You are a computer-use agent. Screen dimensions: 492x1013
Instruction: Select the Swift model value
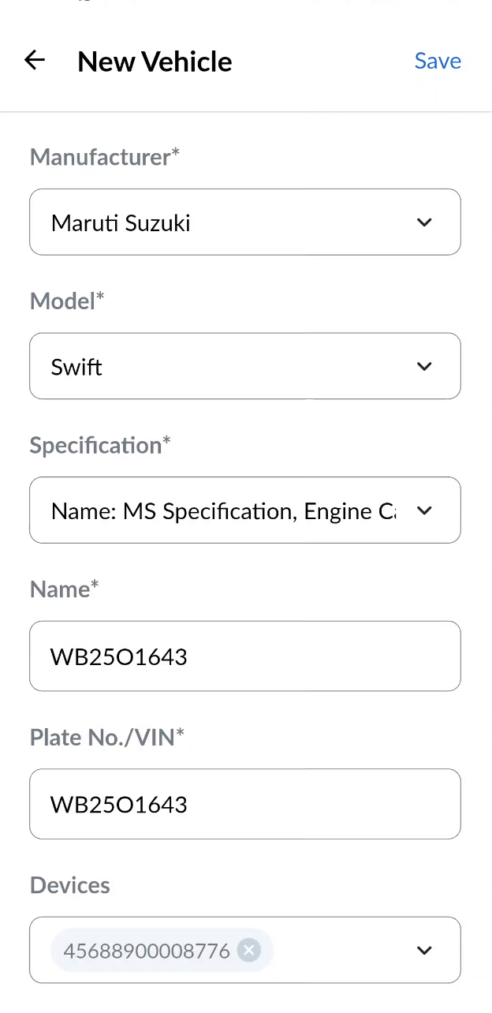[76, 367]
